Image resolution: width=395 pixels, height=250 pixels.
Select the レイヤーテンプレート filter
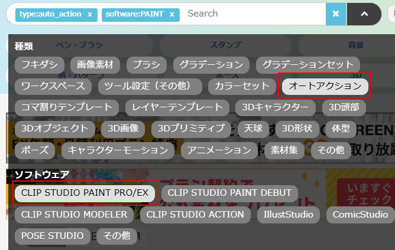click(177, 107)
